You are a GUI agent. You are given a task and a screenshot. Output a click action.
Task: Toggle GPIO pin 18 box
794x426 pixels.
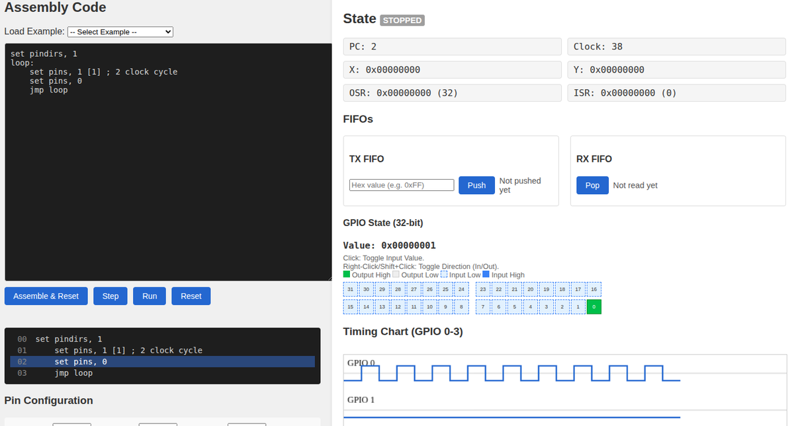click(562, 289)
